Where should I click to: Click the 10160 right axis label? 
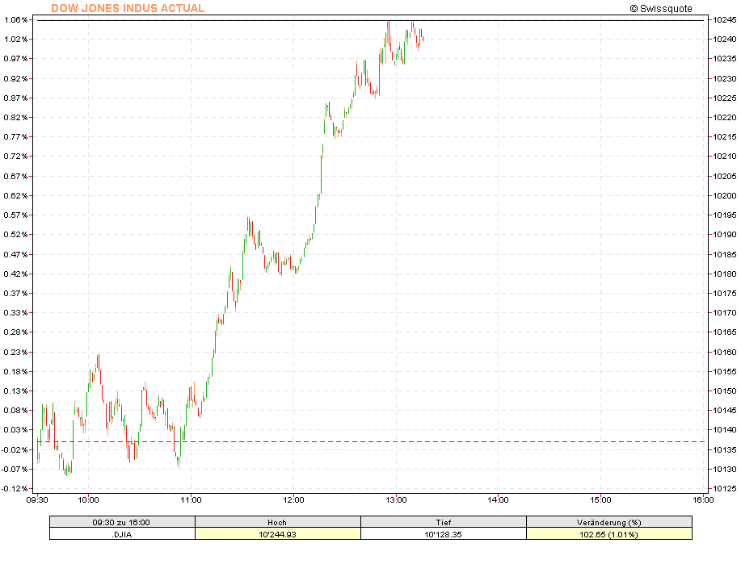click(x=725, y=352)
